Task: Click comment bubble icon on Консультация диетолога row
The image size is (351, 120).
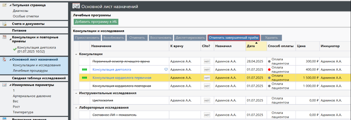Action: (166, 69)
